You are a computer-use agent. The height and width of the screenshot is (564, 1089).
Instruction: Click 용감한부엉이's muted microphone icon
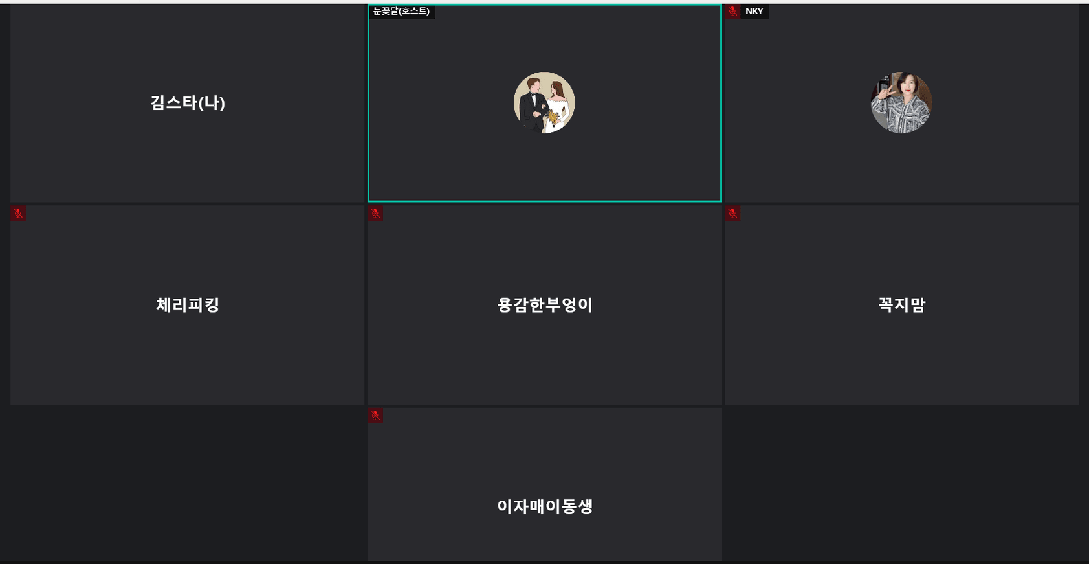pos(375,213)
